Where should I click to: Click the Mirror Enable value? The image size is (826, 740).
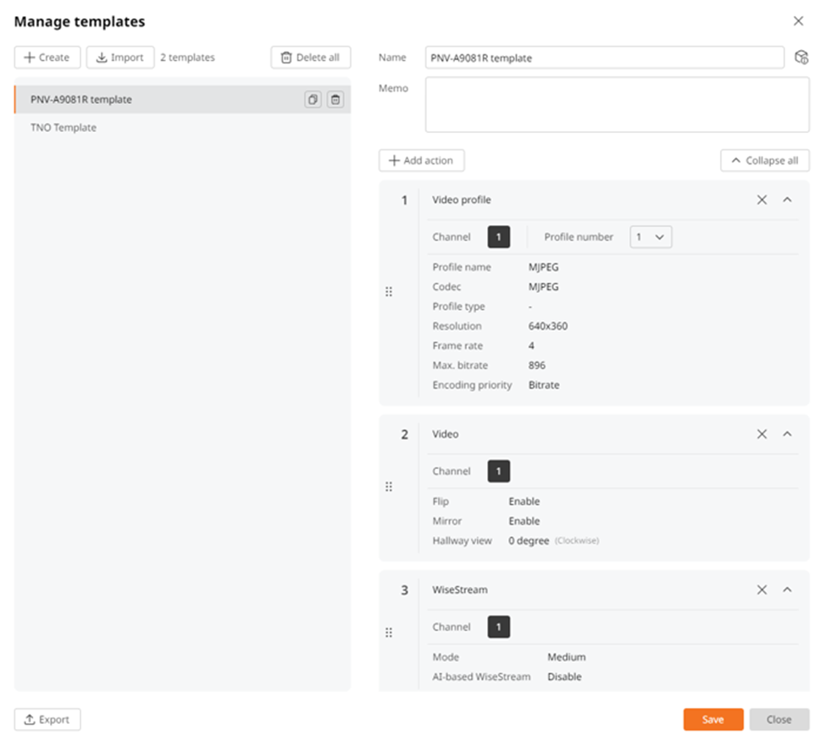pos(524,521)
